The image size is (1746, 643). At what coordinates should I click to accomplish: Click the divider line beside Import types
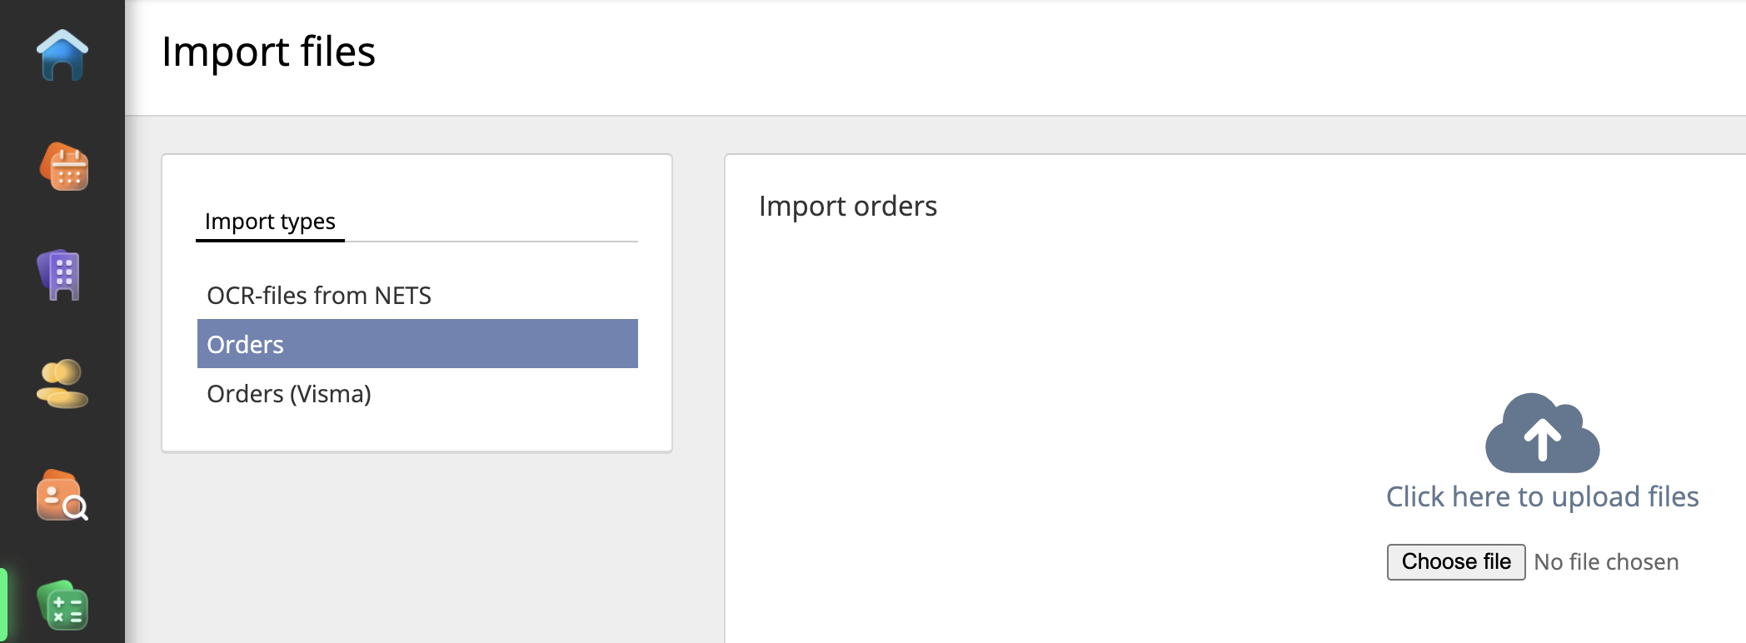pyautogui.click(x=491, y=242)
